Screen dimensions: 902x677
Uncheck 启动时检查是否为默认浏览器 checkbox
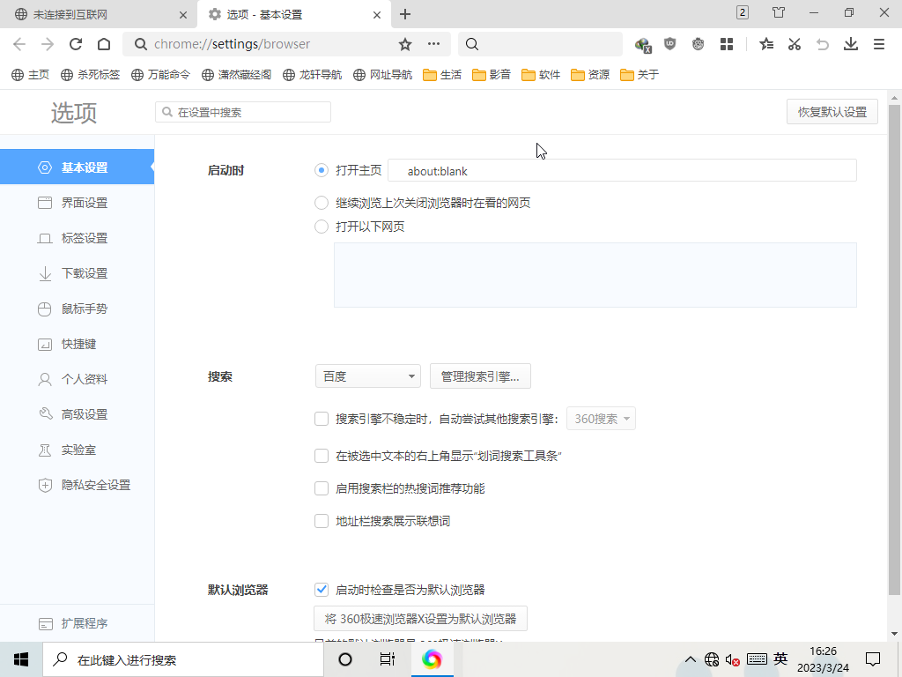(322, 590)
